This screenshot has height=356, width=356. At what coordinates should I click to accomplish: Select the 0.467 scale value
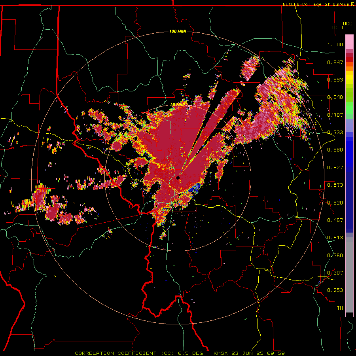click(335, 220)
